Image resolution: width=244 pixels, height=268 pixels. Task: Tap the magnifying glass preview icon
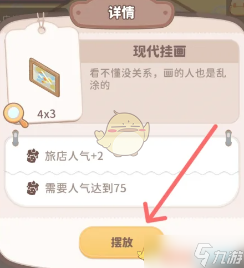click(x=16, y=115)
